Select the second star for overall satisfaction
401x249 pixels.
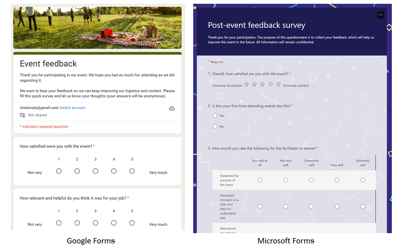pyautogui.click(x=254, y=84)
